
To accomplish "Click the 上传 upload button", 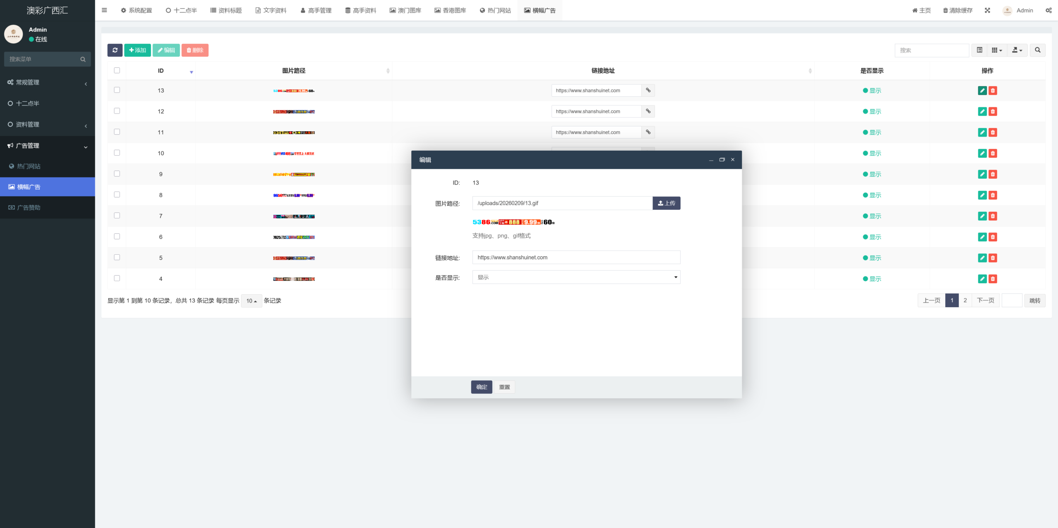I will click(x=666, y=203).
